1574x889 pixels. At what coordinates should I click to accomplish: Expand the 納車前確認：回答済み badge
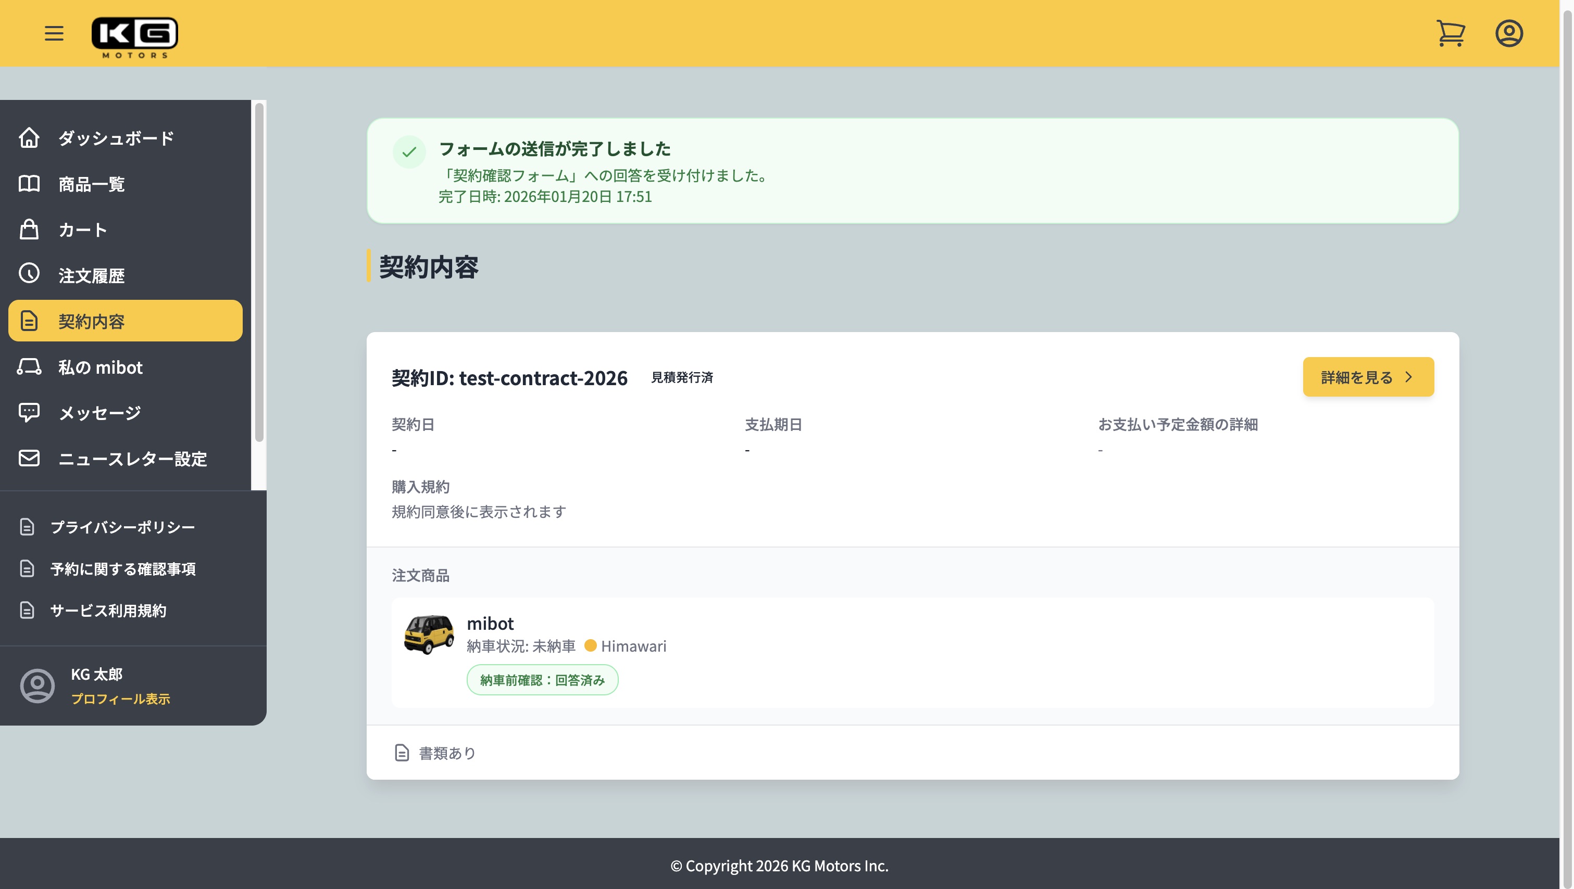coord(542,679)
